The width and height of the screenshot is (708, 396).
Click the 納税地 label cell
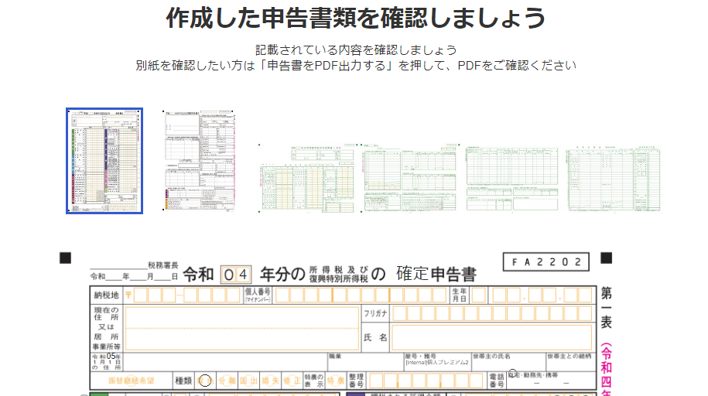point(107,295)
